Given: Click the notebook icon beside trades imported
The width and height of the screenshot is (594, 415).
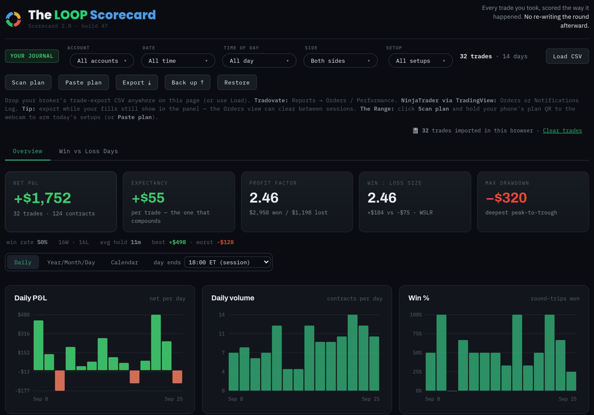Looking at the screenshot, I should 415,130.
